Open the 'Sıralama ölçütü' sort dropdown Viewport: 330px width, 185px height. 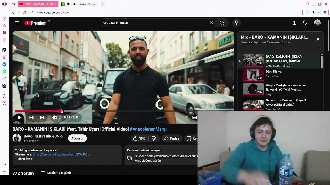click(56, 173)
